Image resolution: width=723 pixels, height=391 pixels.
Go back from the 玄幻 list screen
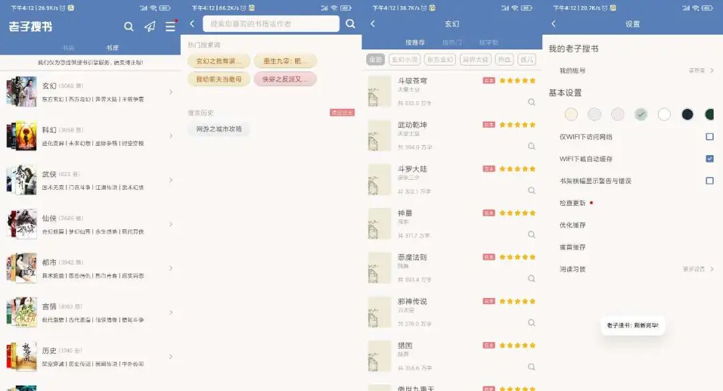tap(373, 23)
